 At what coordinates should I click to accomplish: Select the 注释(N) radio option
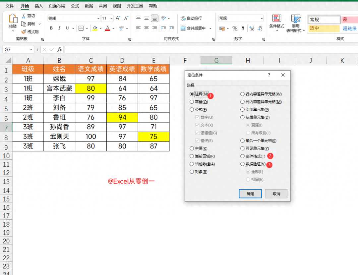[192, 94]
